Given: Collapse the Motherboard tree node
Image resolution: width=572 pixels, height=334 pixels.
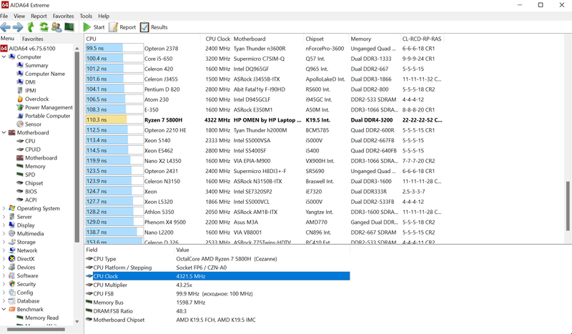Looking at the screenshot, I should (4, 132).
